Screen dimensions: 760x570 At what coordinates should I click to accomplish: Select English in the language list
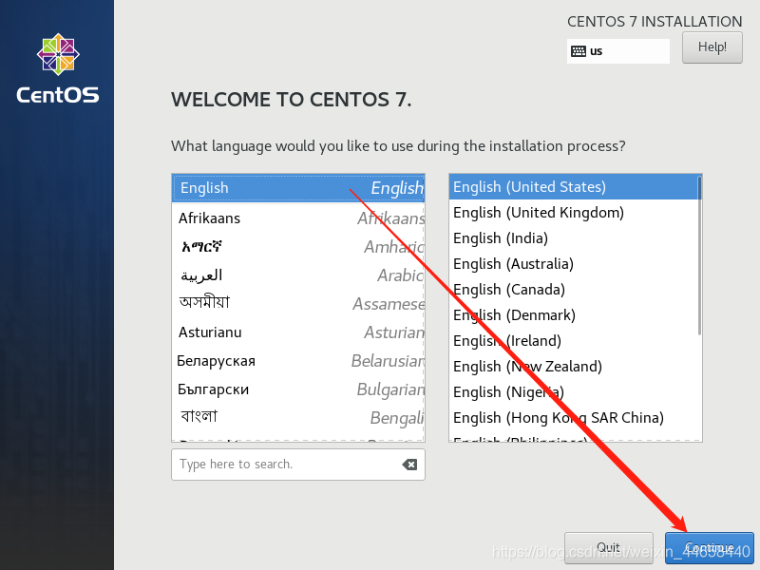point(298,188)
